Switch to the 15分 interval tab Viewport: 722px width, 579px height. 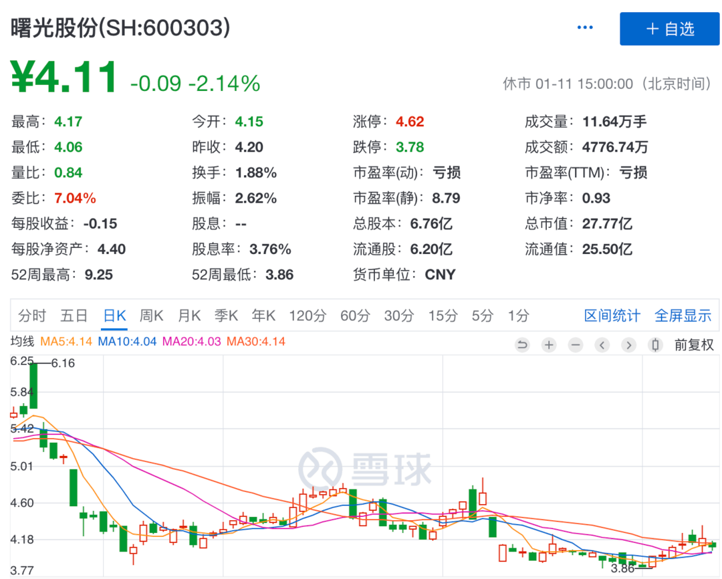[x=443, y=316]
